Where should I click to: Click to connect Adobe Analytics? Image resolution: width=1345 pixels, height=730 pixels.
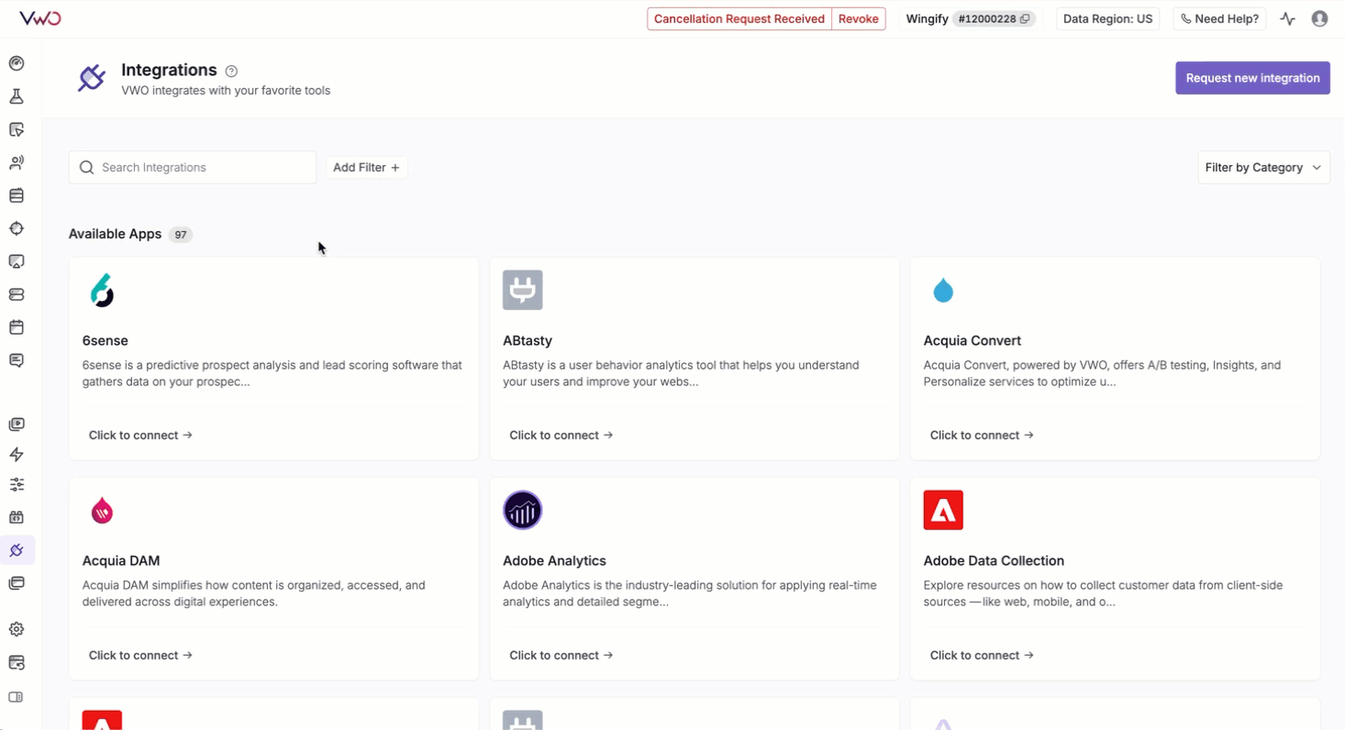pyautogui.click(x=561, y=656)
